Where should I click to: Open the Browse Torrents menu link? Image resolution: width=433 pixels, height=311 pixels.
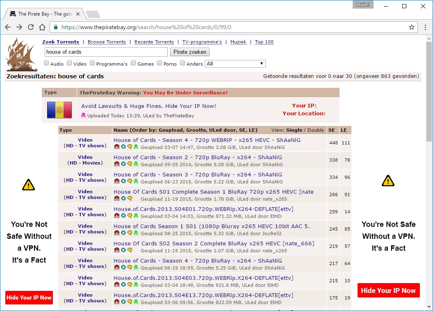tap(107, 42)
